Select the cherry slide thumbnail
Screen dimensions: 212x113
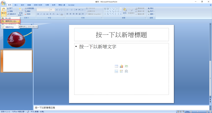(x=17, y=39)
